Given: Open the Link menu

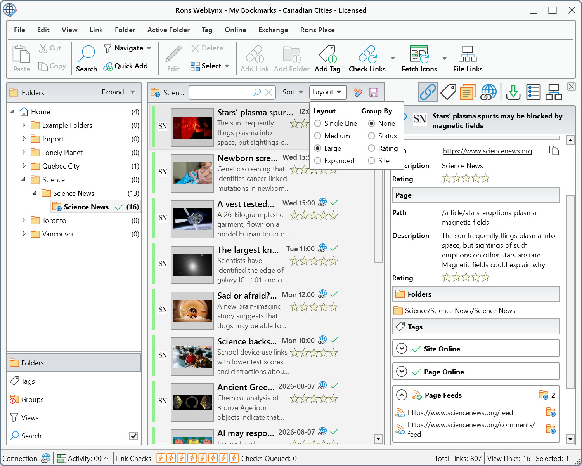Looking at the screenshot, I should click(x=96, y=30).
